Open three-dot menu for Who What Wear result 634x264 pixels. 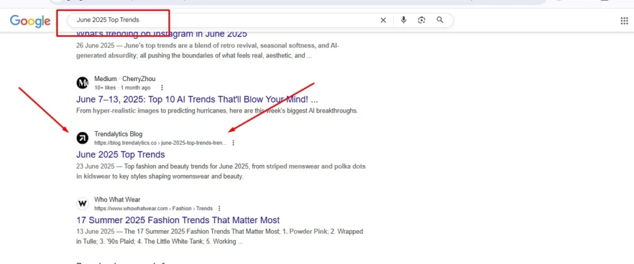point(219,208)
